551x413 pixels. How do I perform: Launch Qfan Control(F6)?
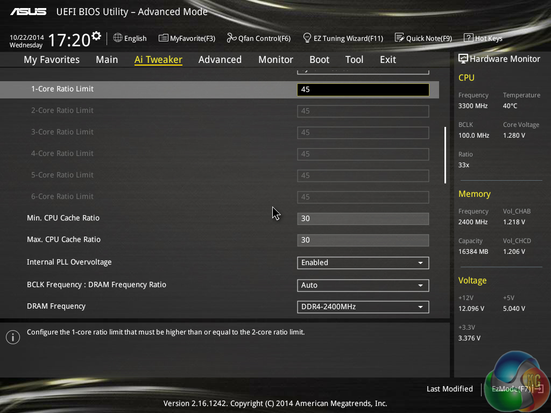259,38
